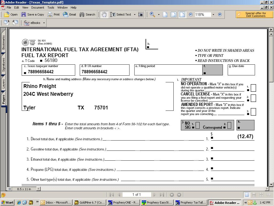This screenshot has height=206, width=274.
Task: Click the Snapshot tool camera icon
Action: point(141,14)
